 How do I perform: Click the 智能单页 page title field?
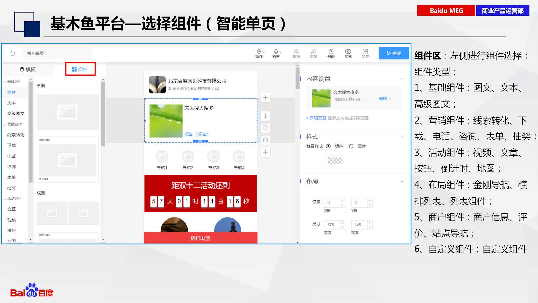coord(57,53)
